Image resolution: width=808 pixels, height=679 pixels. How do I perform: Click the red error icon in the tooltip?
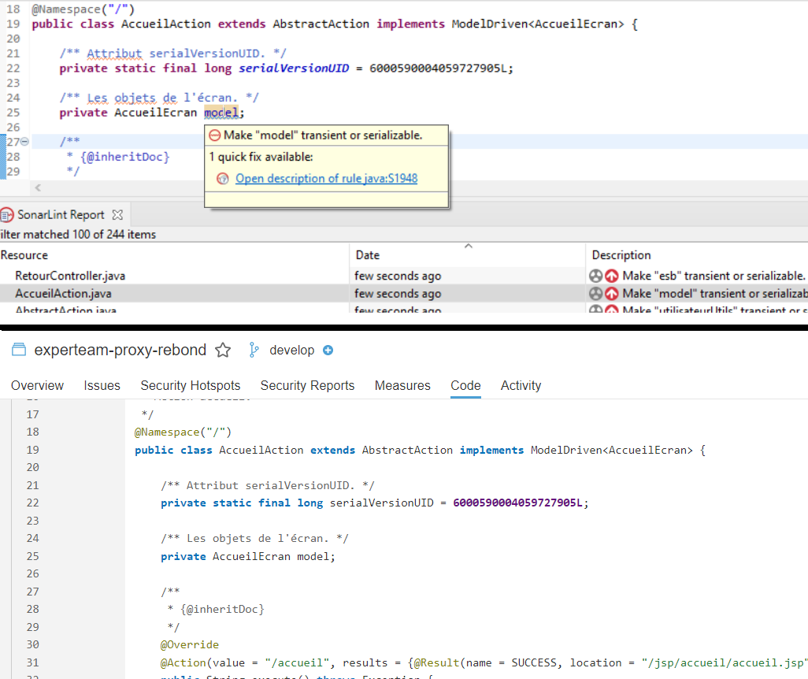[x=215, y=135]
